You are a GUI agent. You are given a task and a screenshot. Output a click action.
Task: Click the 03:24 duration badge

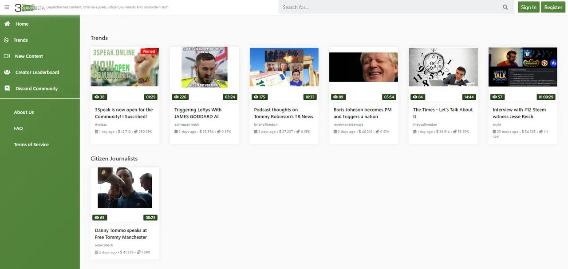pos(230,97)
